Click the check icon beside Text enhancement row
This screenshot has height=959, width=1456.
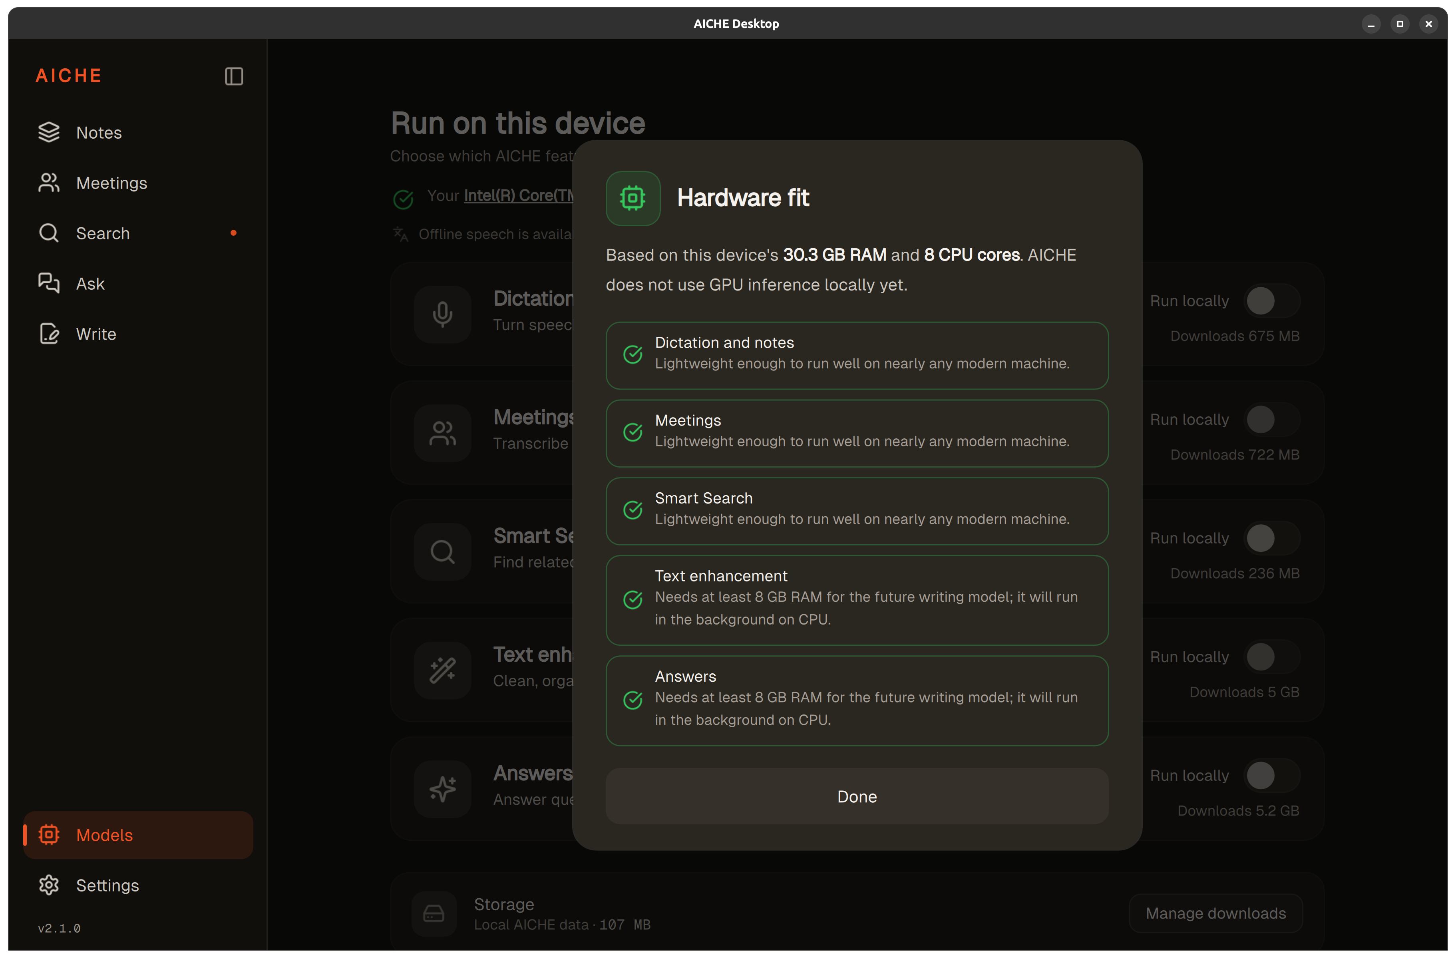pos(633,599)
